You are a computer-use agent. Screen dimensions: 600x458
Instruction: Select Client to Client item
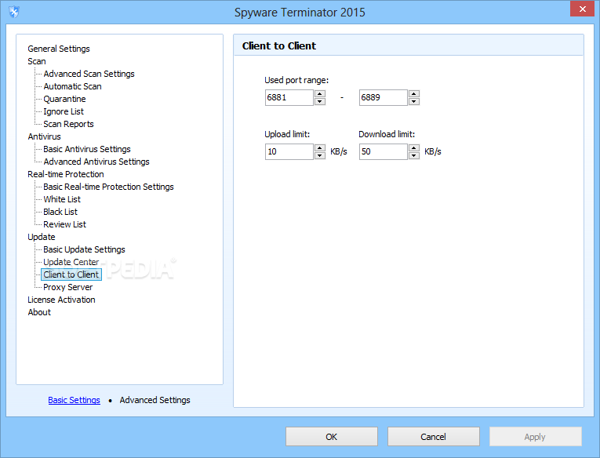pos(71,274)
